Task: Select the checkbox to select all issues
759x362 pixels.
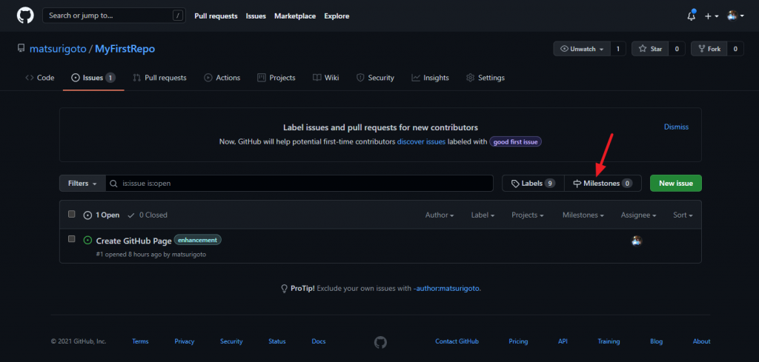Action: tap(72, 214)
